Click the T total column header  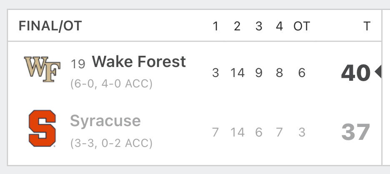pyautogui.click(x=367, y=26)
